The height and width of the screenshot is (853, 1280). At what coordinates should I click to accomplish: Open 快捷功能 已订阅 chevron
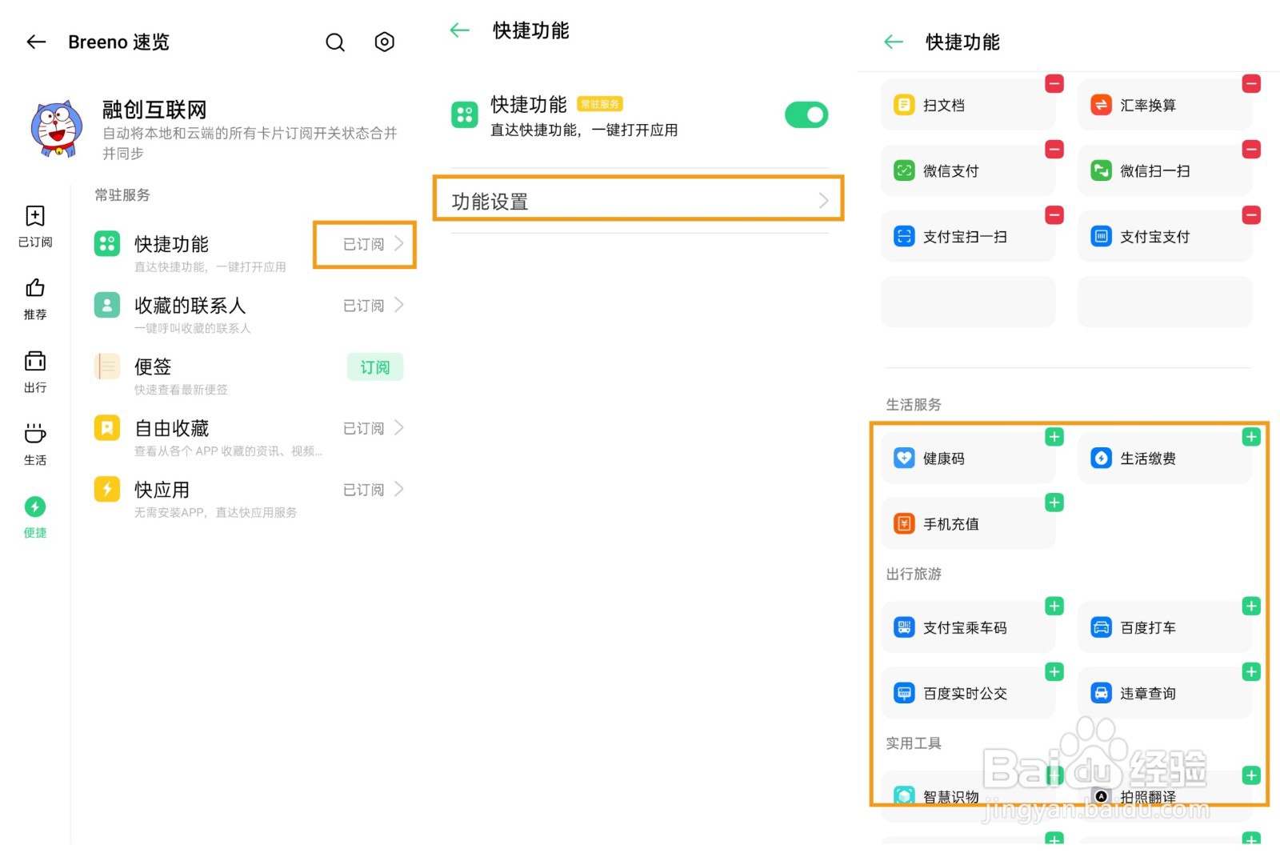[x=398, y=244]
